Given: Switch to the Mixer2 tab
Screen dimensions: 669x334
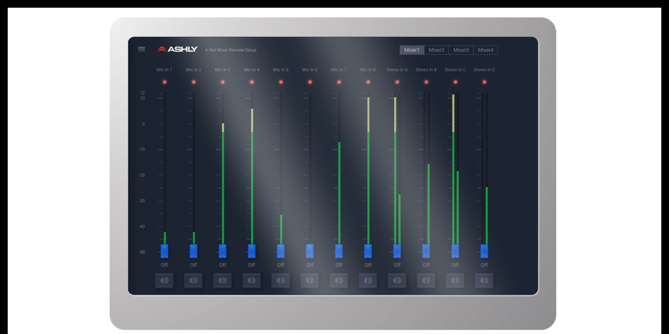Looking at the screenshot, I should coord(436,50).
